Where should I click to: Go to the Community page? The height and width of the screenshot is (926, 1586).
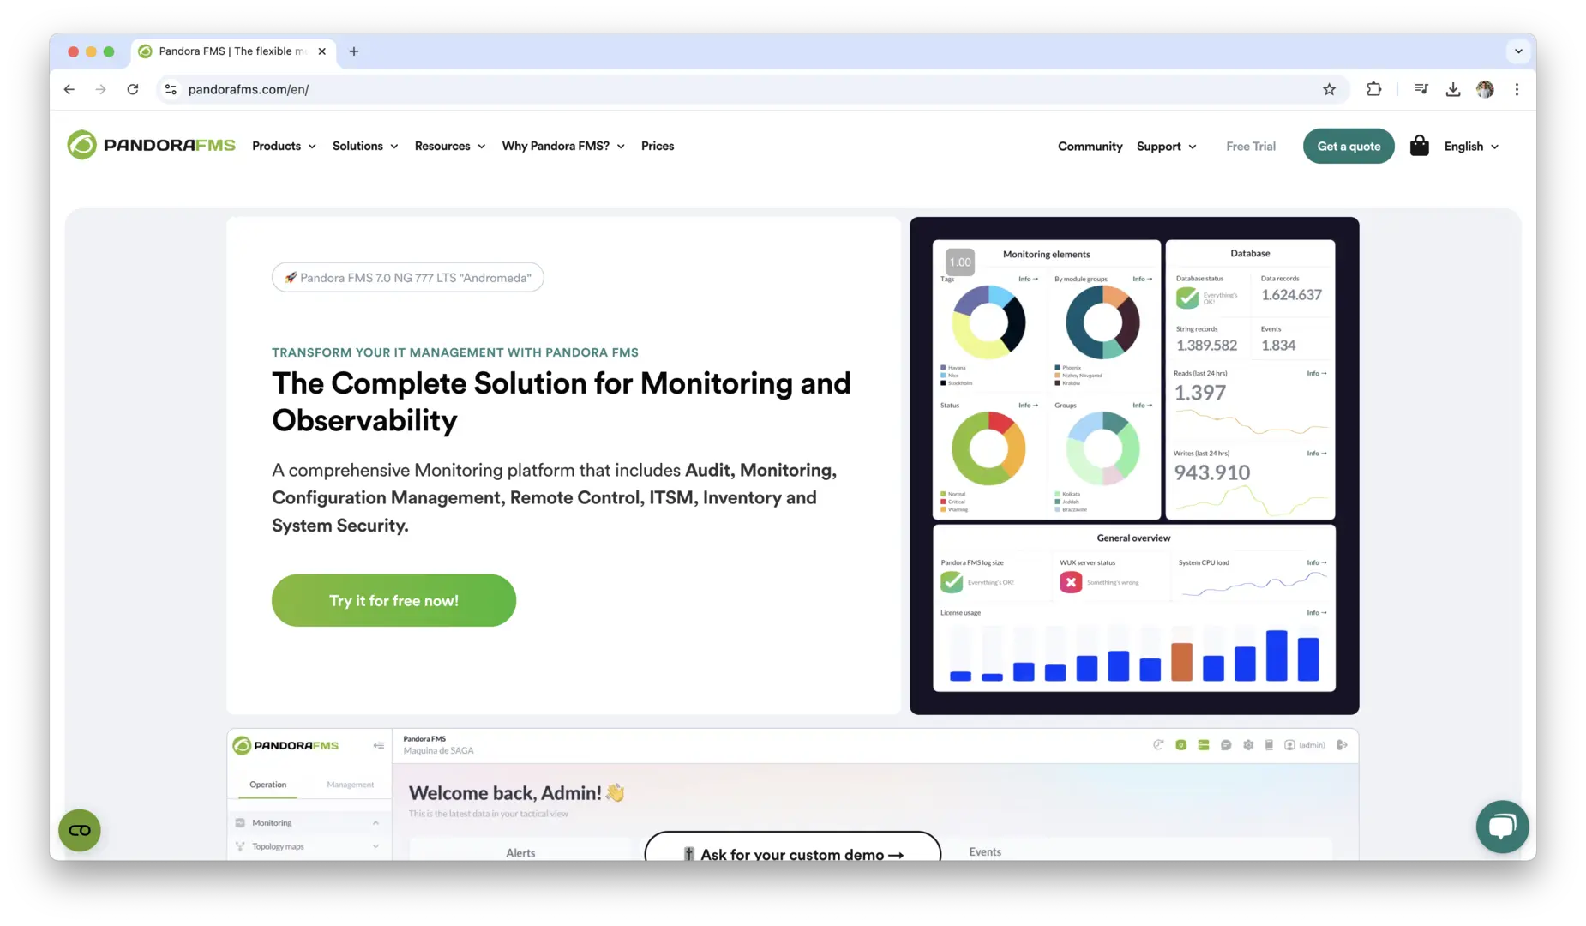[x=1090, y=147]
